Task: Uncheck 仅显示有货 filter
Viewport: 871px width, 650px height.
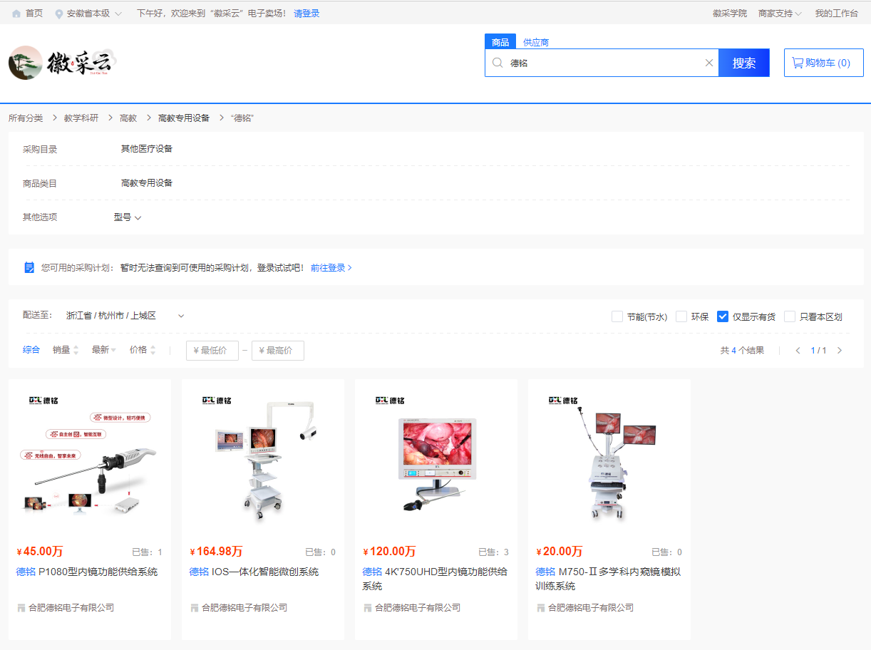Action: coord(723,316)
